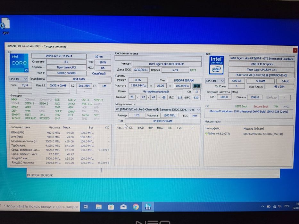Click the Tiger Lake-UP3 codename field
Image resolution: width=299 pixels, height=224 pixels.
pos(66,68)
